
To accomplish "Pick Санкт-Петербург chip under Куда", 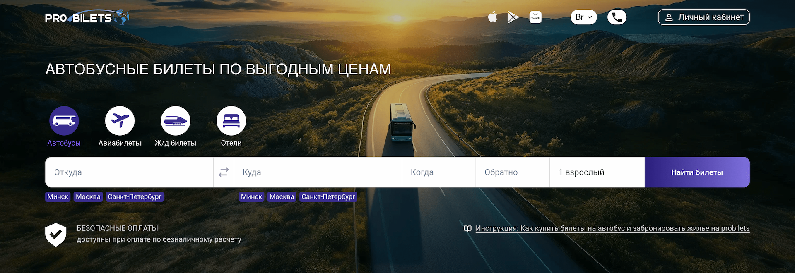I will (328, 196).
